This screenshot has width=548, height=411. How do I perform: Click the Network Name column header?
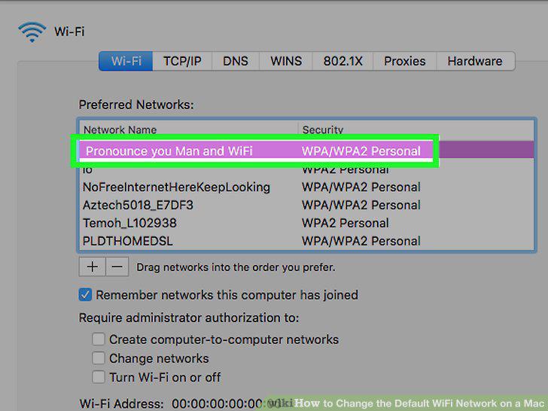click(189, 129)
